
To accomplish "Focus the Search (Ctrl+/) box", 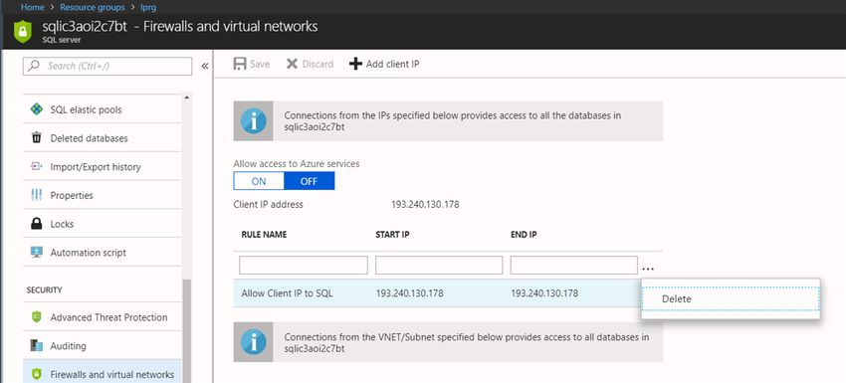I will pos(107,66).
